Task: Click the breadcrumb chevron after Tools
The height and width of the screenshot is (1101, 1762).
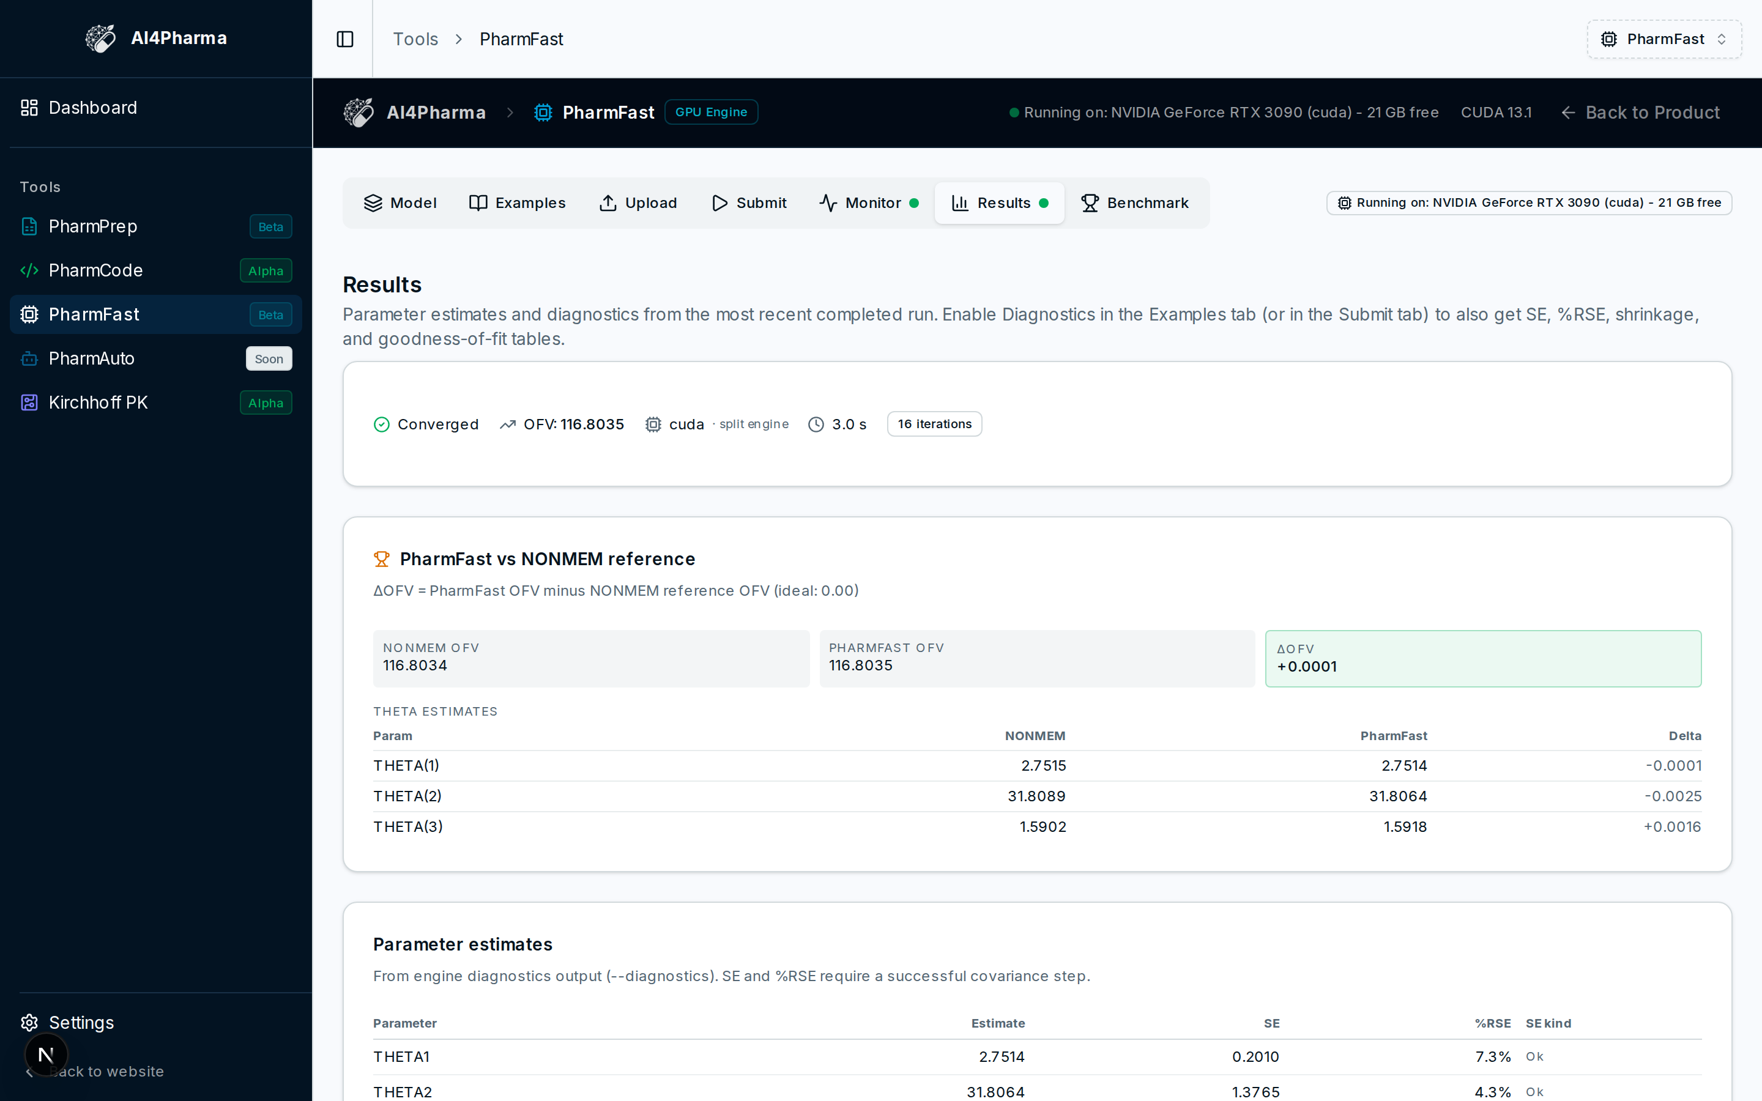Action: tap(459, 39)
